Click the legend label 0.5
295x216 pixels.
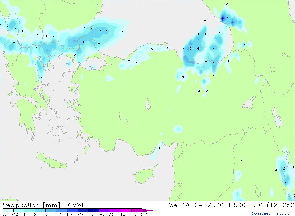pos(16,214)
